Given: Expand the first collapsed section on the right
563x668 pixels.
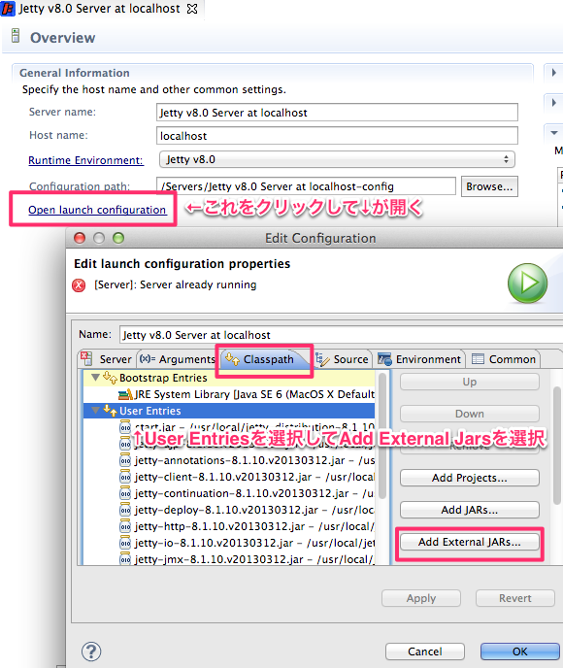Looking at the screenshot, I should tap(553, 73).
